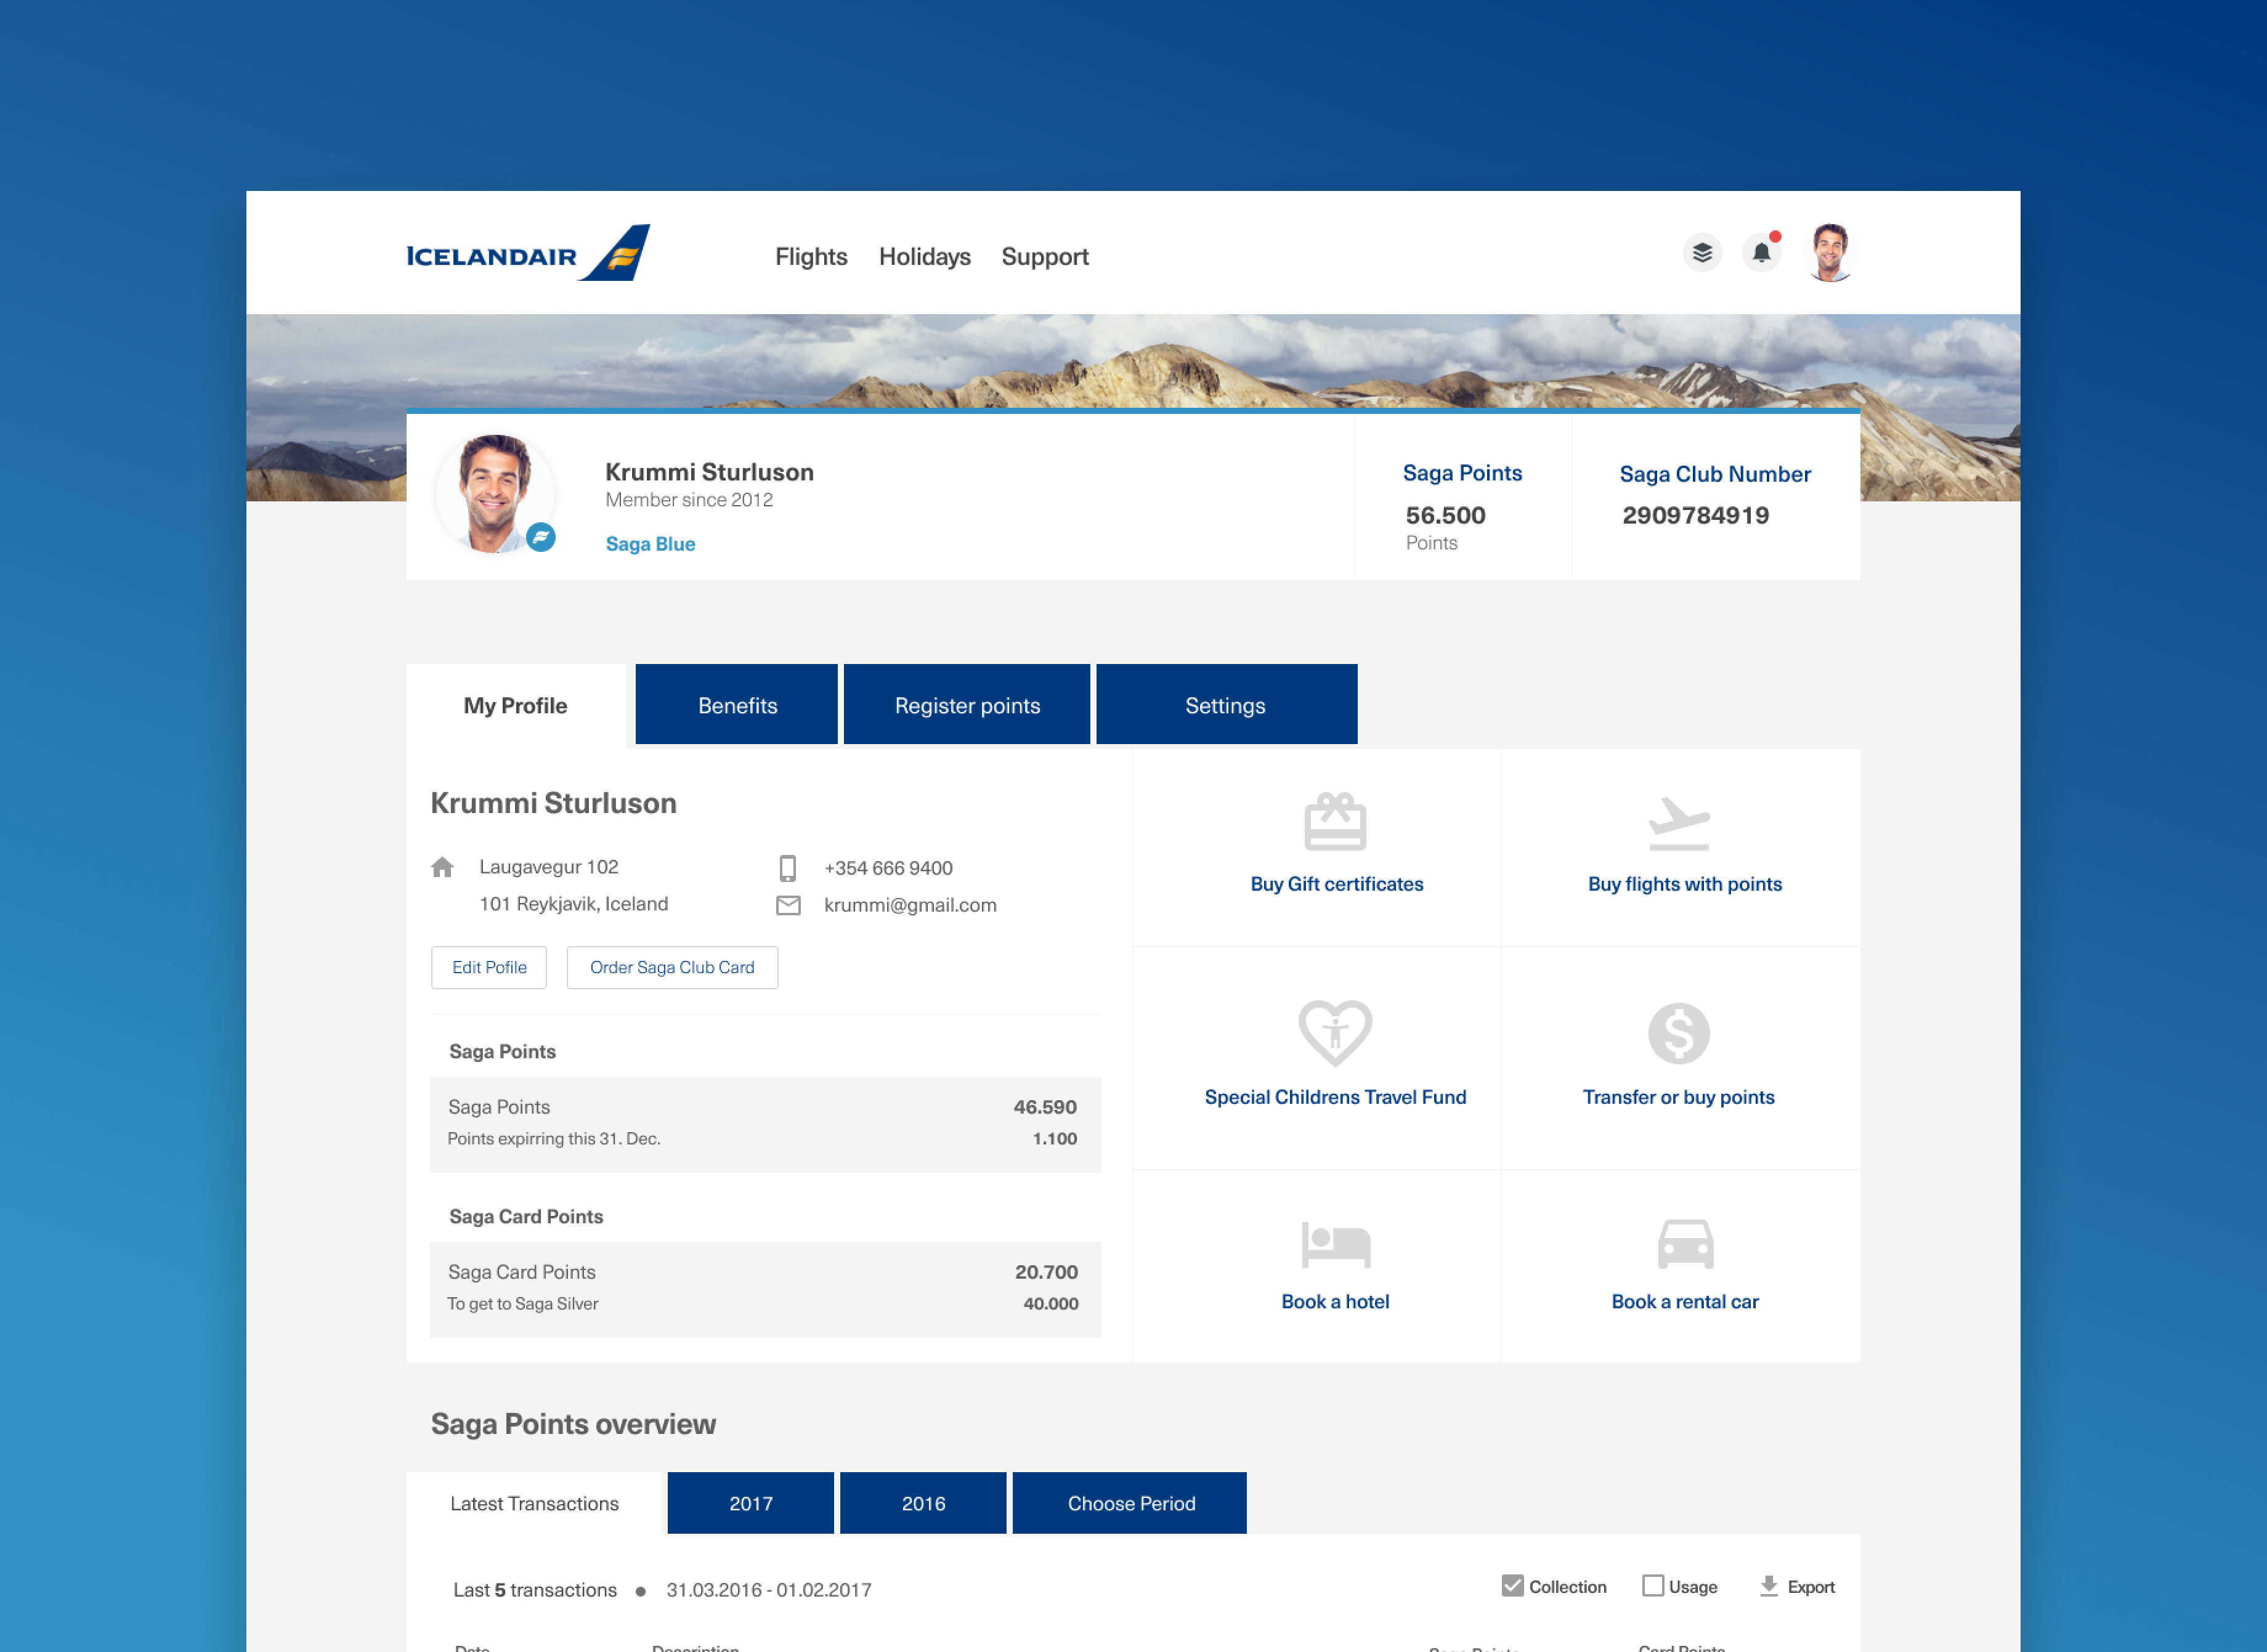The width and height of the screenshot is (2267, 1652).
Task: Select the Latest Transactions tab
Action: [535, 1503]
